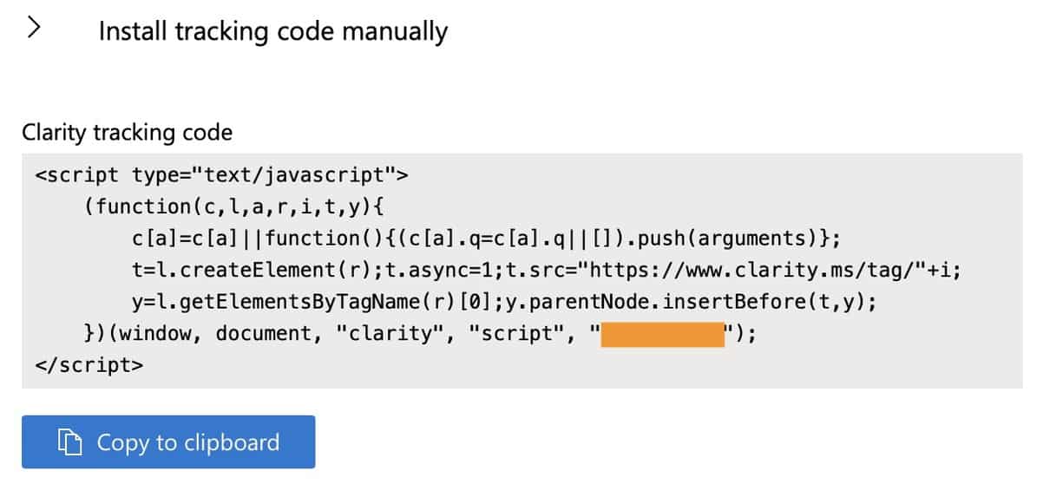Click the Copy to clipboard button
The height and width of the screenshot is (497, 1063).
[168, 442]
